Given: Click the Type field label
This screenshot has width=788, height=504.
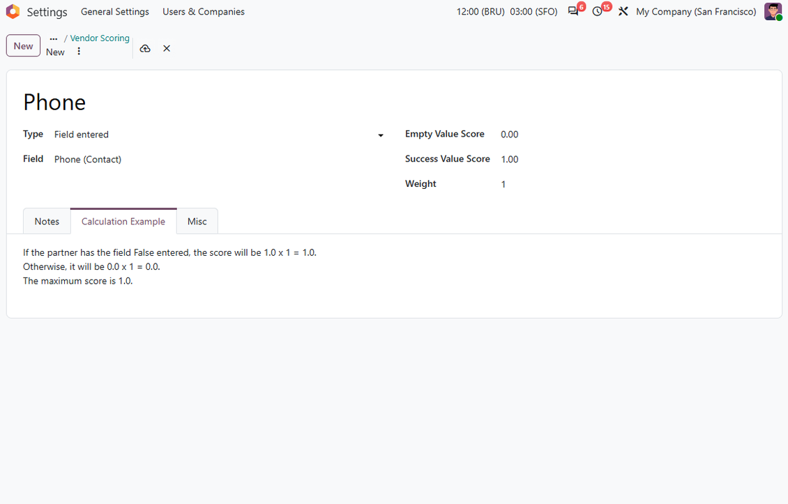Looking at the screenshot, I should tap(33, 134).
